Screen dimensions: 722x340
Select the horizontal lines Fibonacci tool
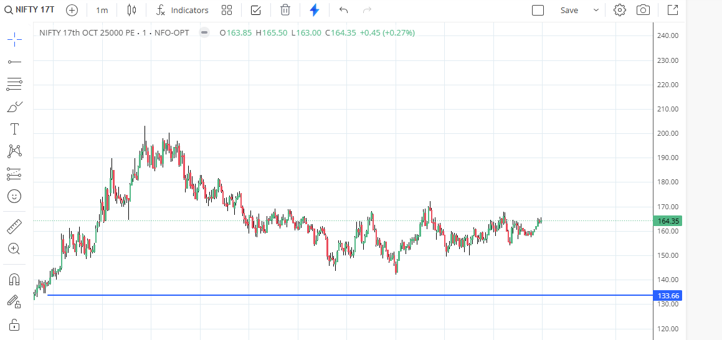(14, 83)
